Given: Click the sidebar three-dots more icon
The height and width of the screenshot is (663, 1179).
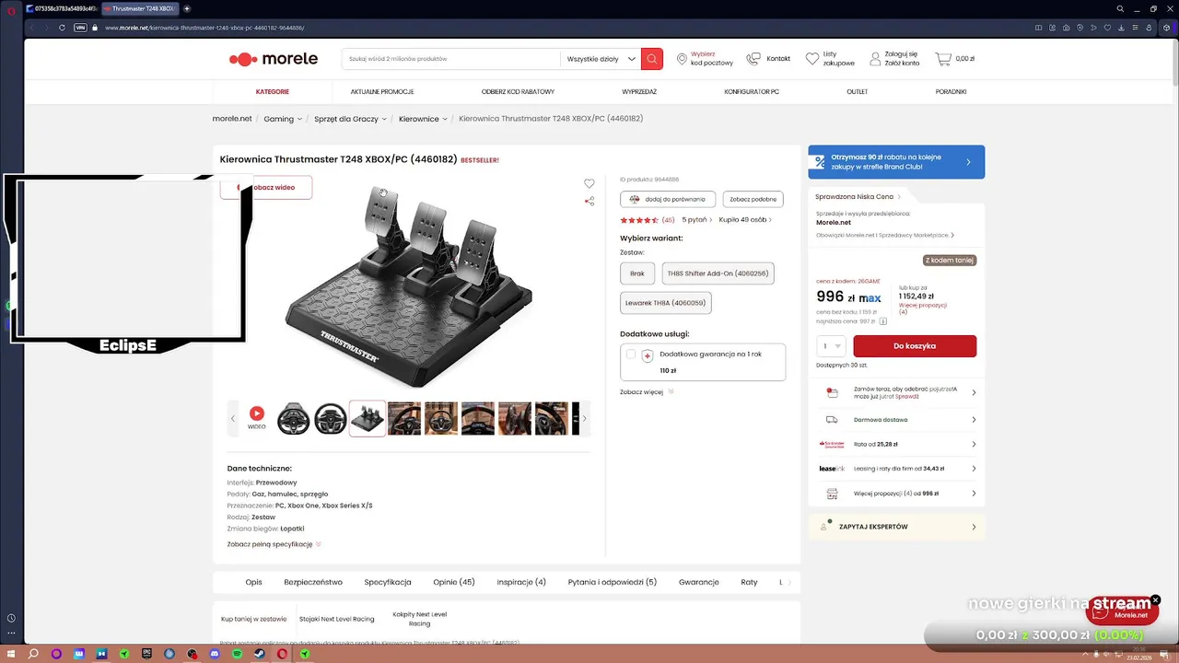Looking at the screenshot, I should [x=11, y=633].
